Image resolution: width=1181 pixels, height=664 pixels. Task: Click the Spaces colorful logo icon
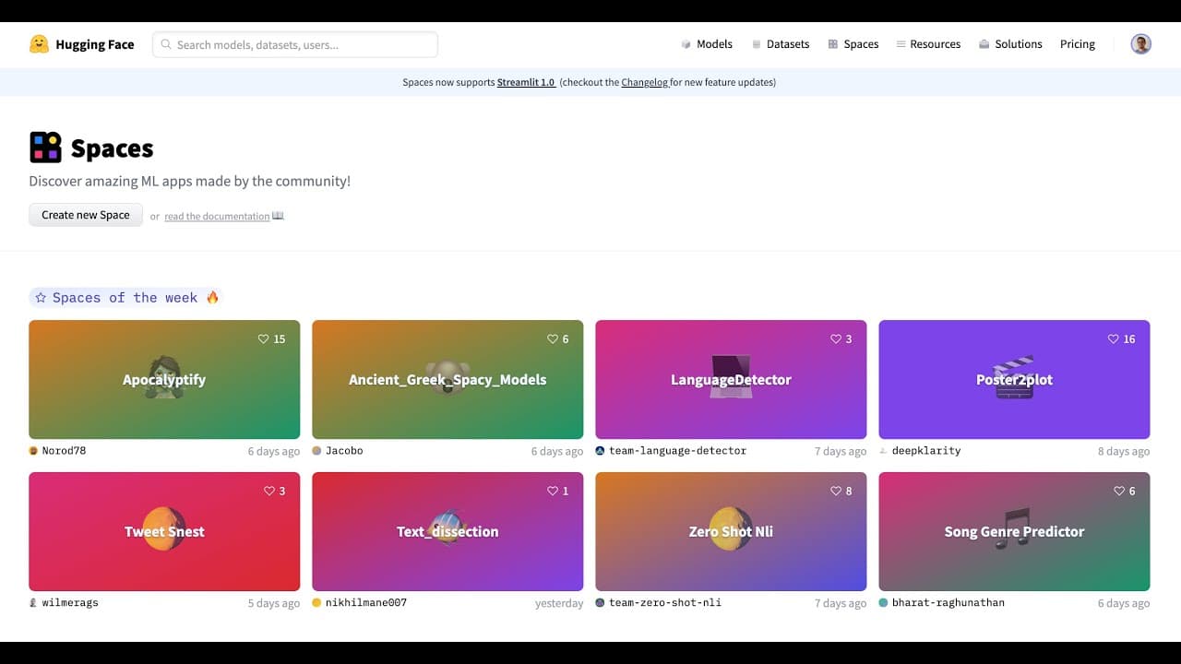tap(45, 148)
